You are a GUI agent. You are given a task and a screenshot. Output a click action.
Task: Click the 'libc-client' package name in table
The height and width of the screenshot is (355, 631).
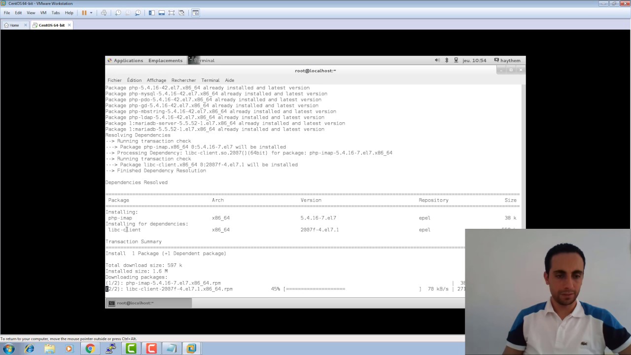click(x=124, y=230)
